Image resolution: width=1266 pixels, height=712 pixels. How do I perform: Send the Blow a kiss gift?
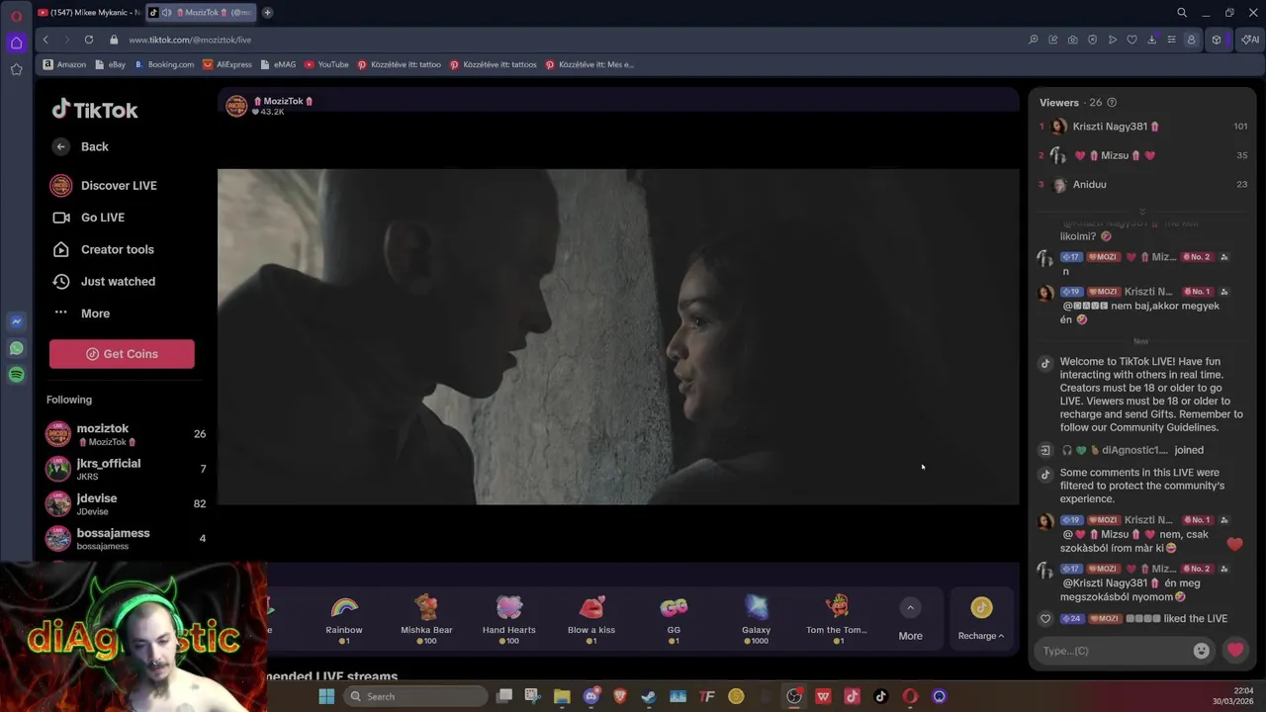point(591,620)
